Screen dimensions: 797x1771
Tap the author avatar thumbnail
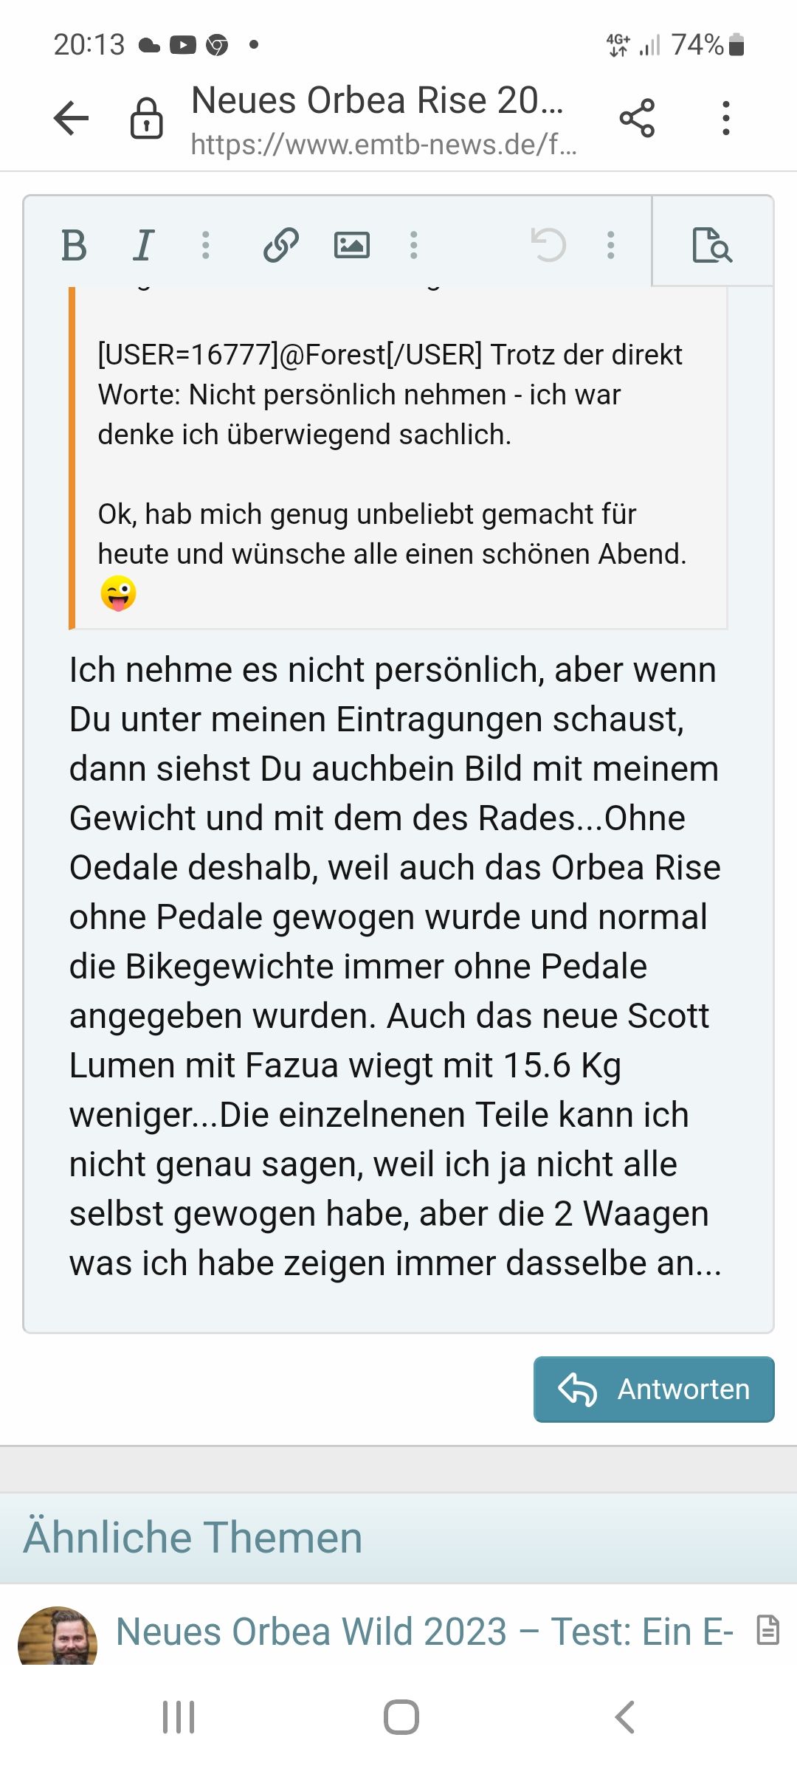click(58, 1634)
